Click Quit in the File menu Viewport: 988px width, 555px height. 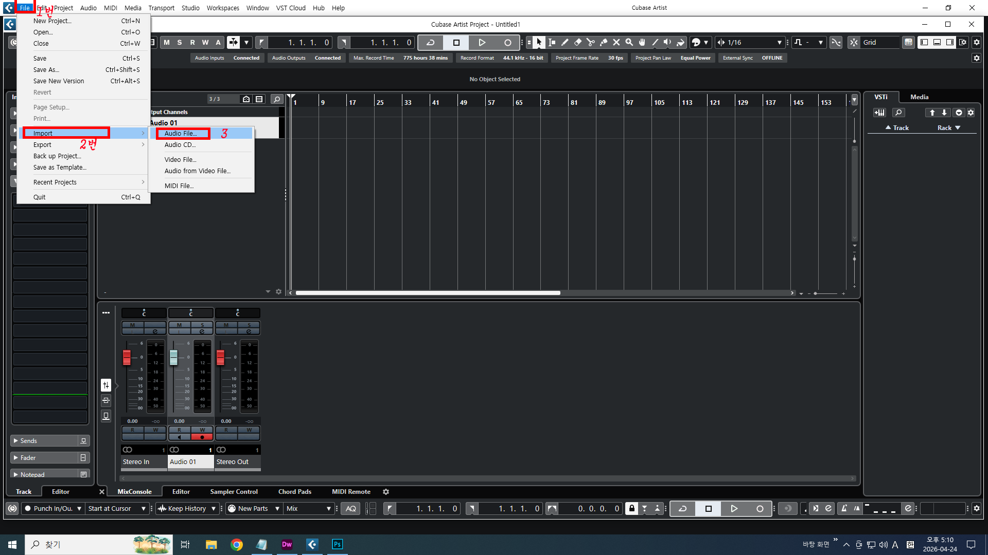coord(84,197)
